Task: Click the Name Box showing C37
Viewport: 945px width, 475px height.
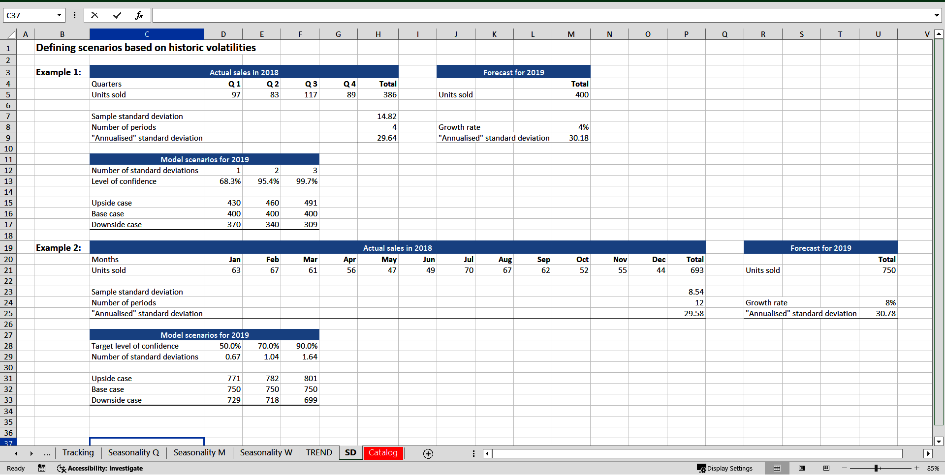Action: pos(30,15)
